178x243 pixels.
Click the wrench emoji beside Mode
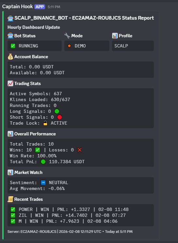pyautogui.click(x=67, y=36)
